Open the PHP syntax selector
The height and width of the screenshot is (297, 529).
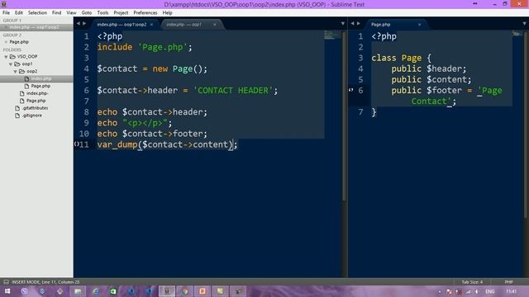(x=509, y=282)
